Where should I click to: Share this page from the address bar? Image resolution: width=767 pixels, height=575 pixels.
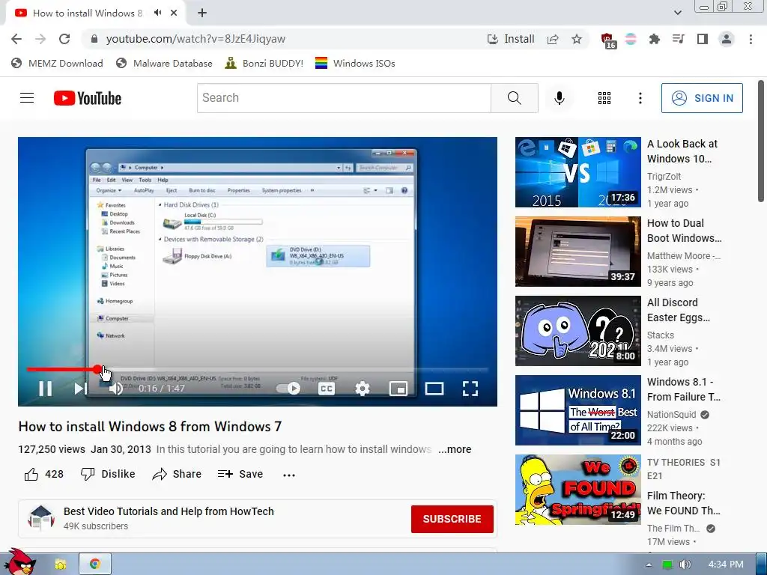pos(553,39)
